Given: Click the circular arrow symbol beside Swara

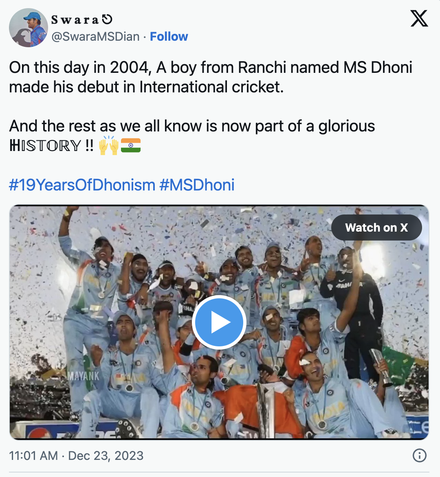Looking at the screenshot, I should (x=107, y=20).
